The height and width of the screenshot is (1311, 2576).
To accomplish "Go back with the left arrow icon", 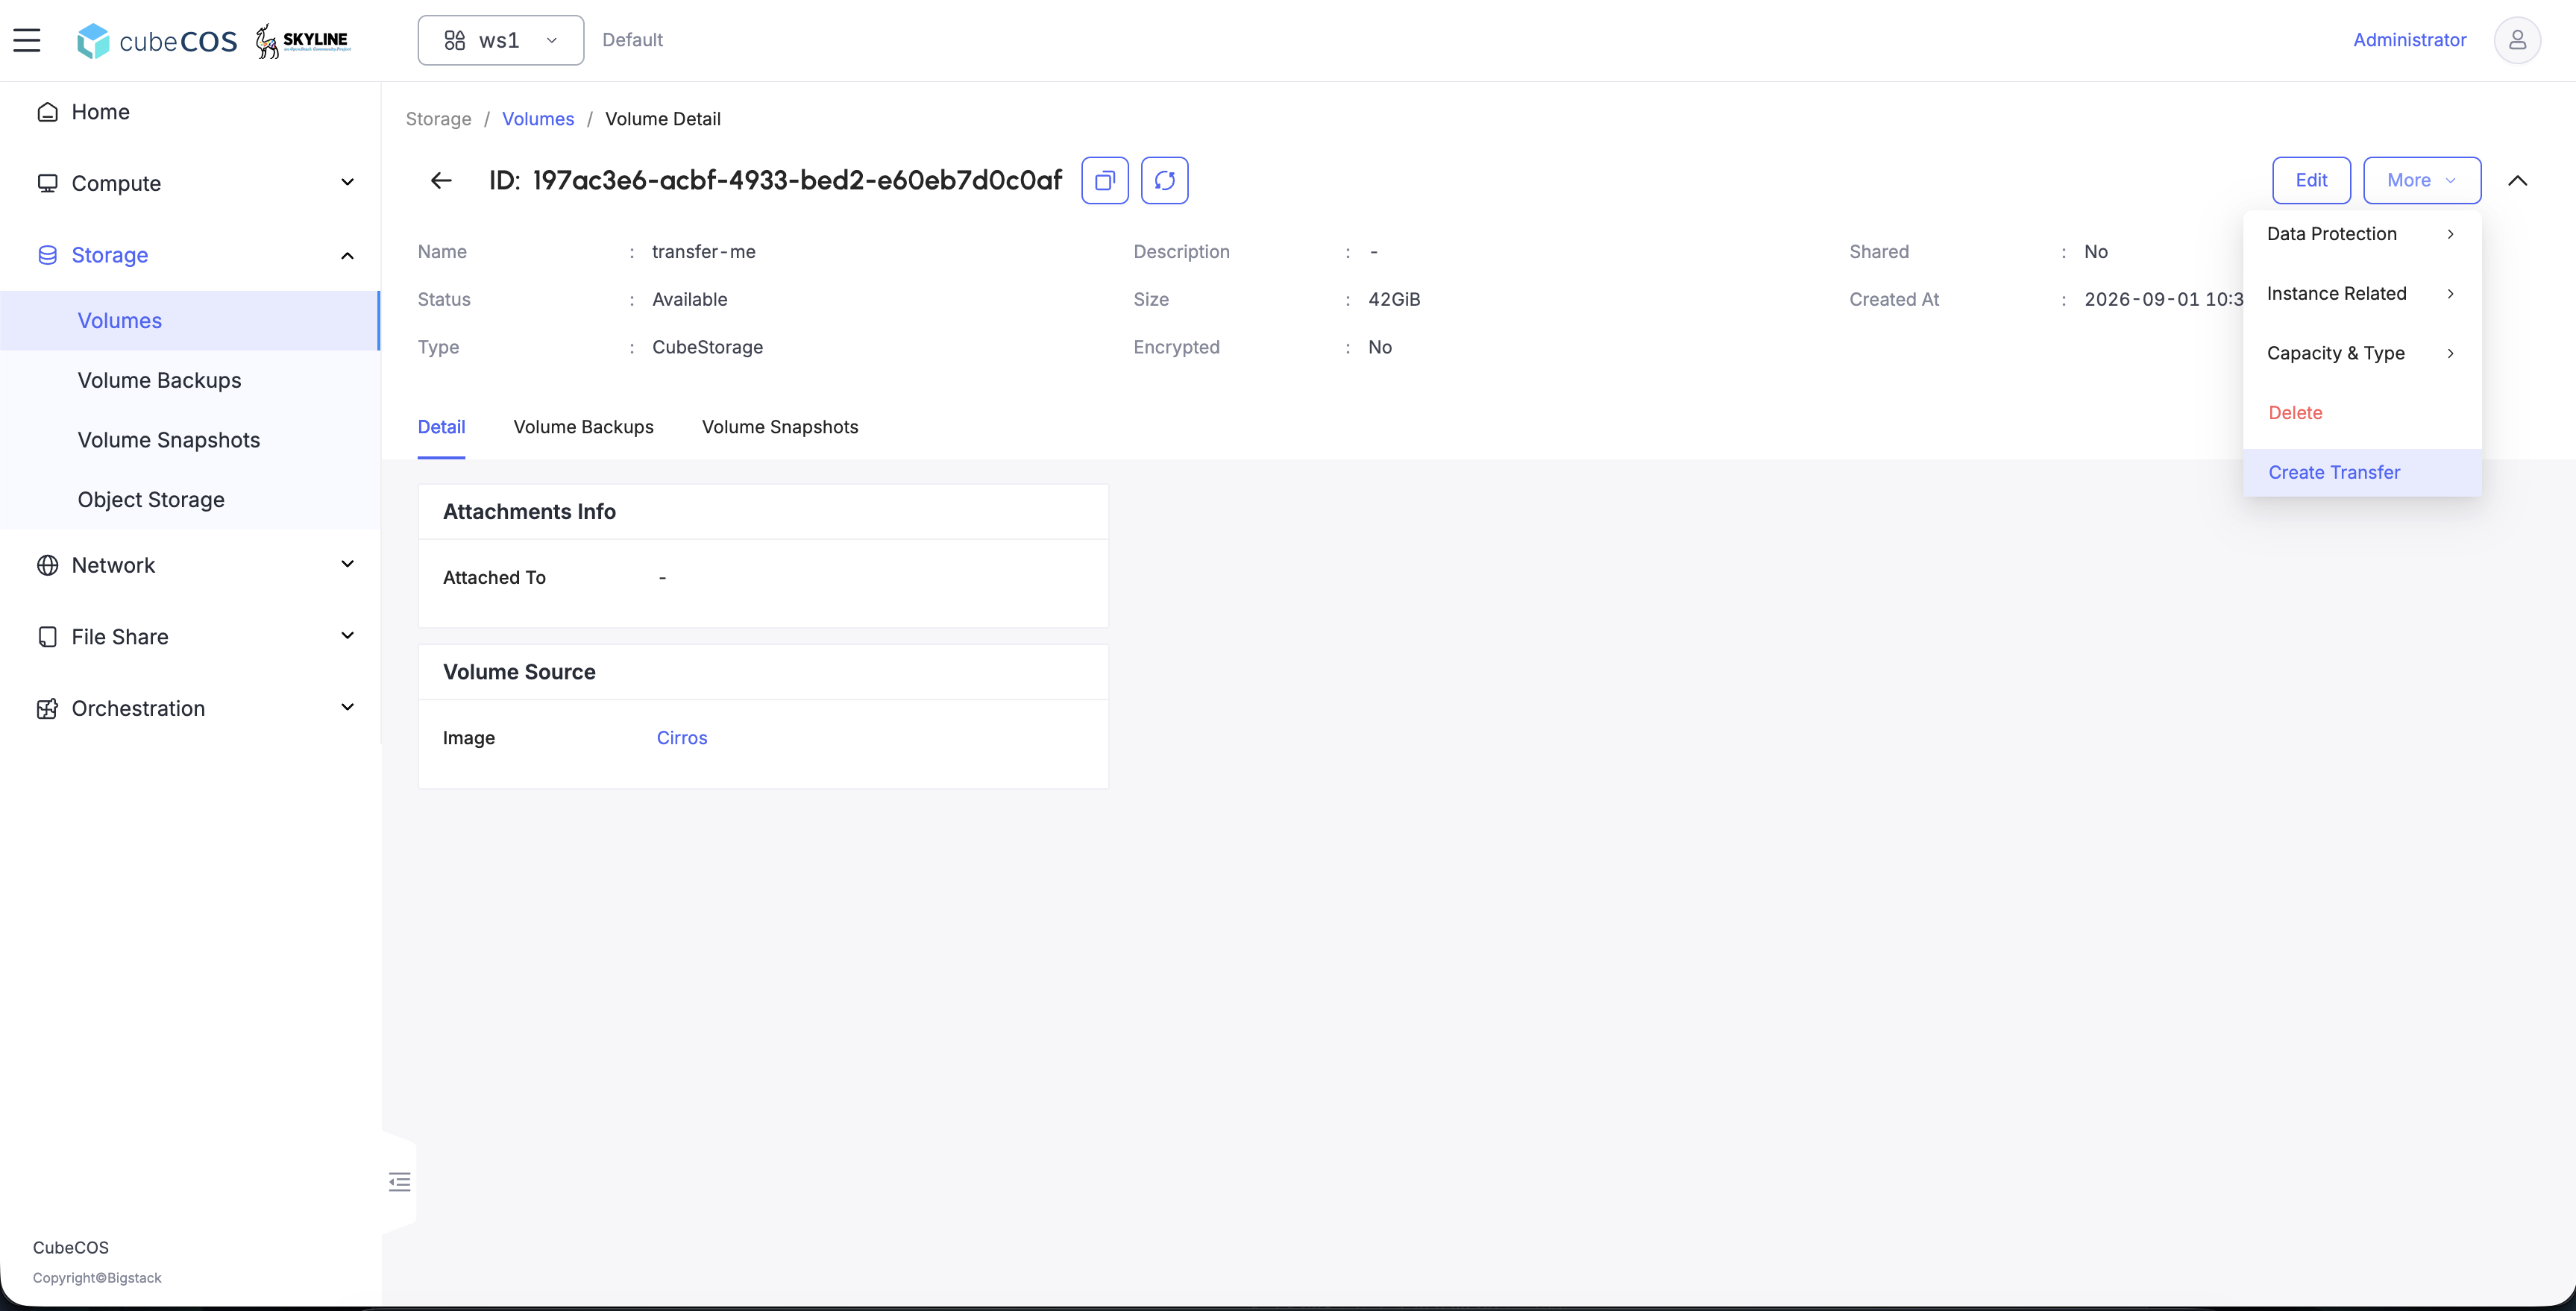I will click(441, 180).
